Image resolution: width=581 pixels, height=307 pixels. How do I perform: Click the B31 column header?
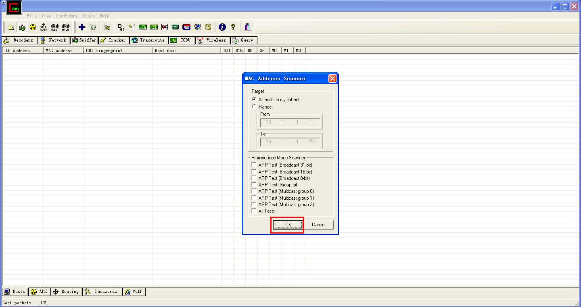coord(227,50)
